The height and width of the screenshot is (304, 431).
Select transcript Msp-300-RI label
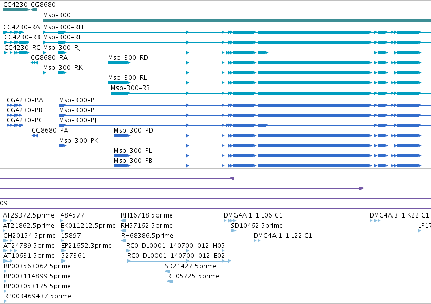(62, 37)
